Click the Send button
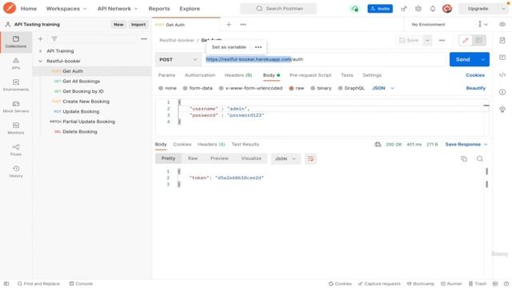 click(x=463, y=59)
